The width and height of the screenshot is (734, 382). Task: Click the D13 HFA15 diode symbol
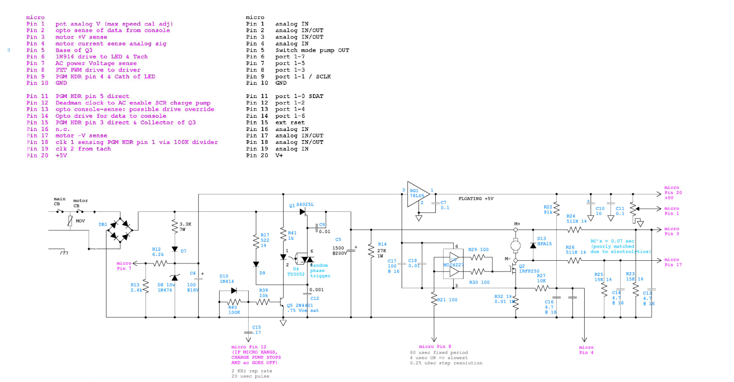[x=533, y=245]
